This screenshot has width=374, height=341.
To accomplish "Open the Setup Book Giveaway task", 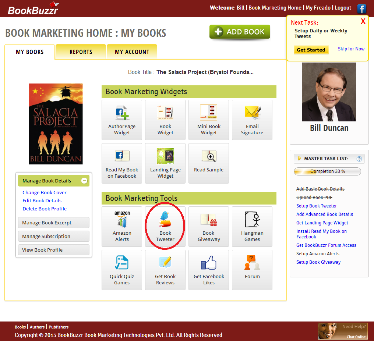I will pyautogui.click(x=318, y=262).
